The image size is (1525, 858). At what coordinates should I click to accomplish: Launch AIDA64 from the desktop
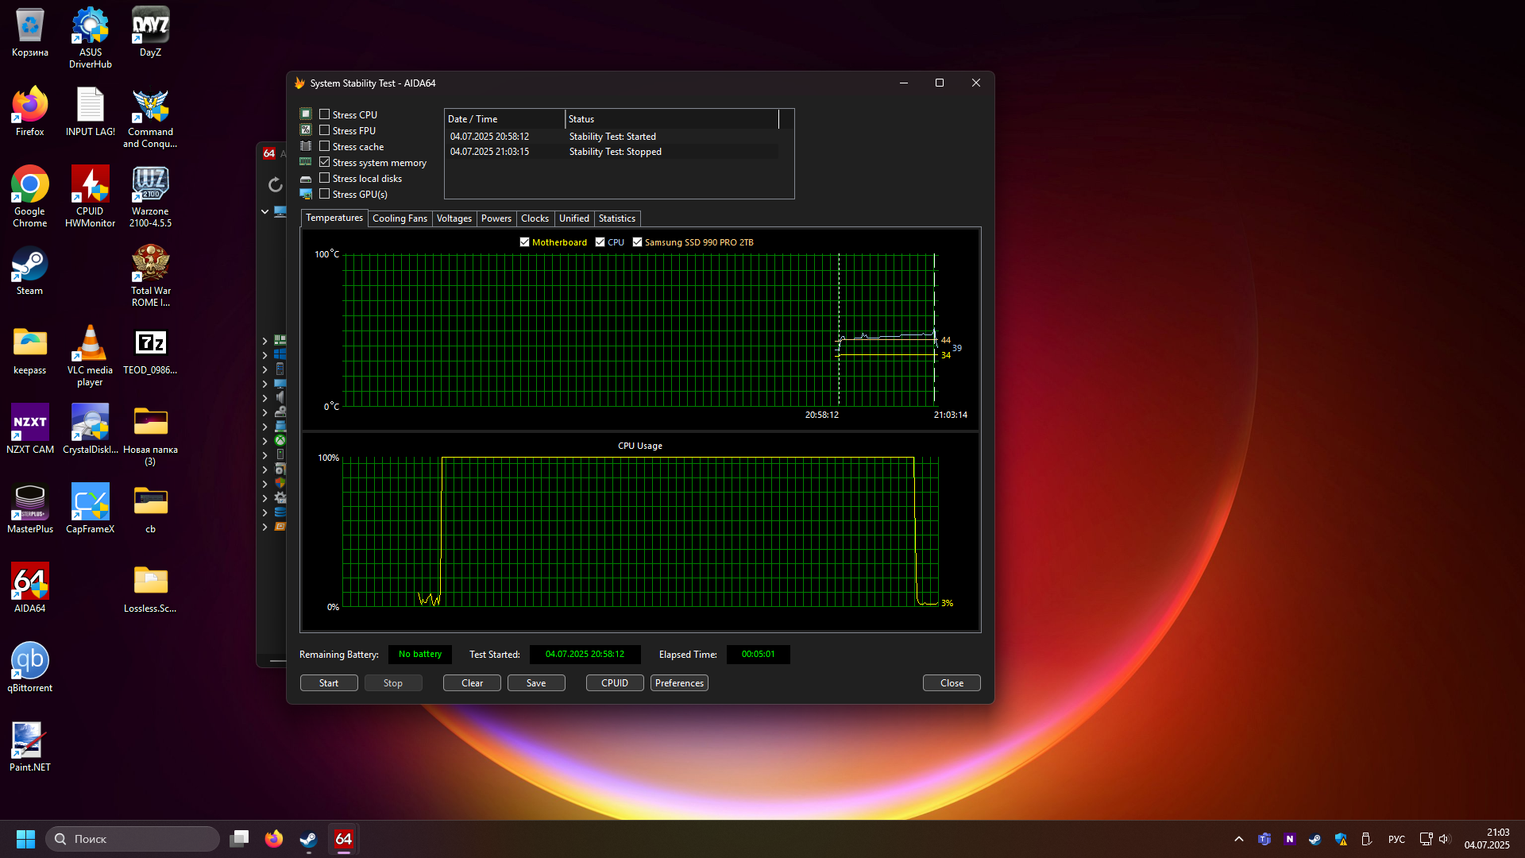click(29, 588)
